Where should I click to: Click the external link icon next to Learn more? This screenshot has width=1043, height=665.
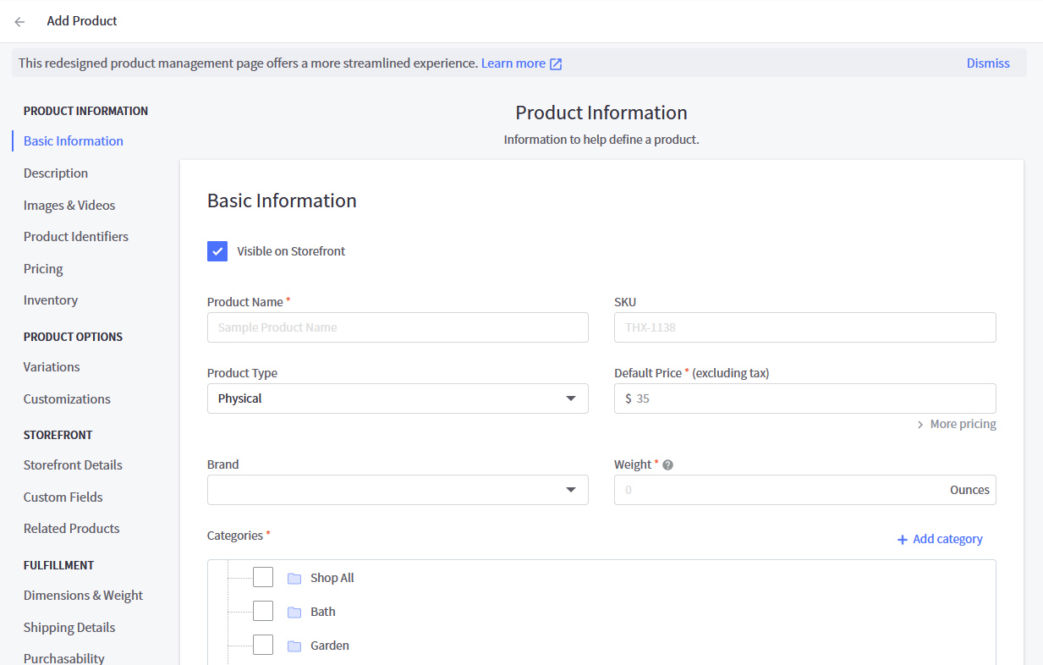click(556, 63)
